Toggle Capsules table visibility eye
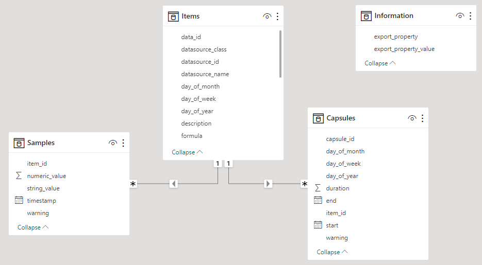This screenshot has width=482, height=265. [x=411, y=118]
